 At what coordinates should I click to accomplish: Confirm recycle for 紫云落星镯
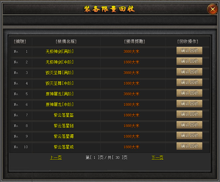[x=189, y=135]
